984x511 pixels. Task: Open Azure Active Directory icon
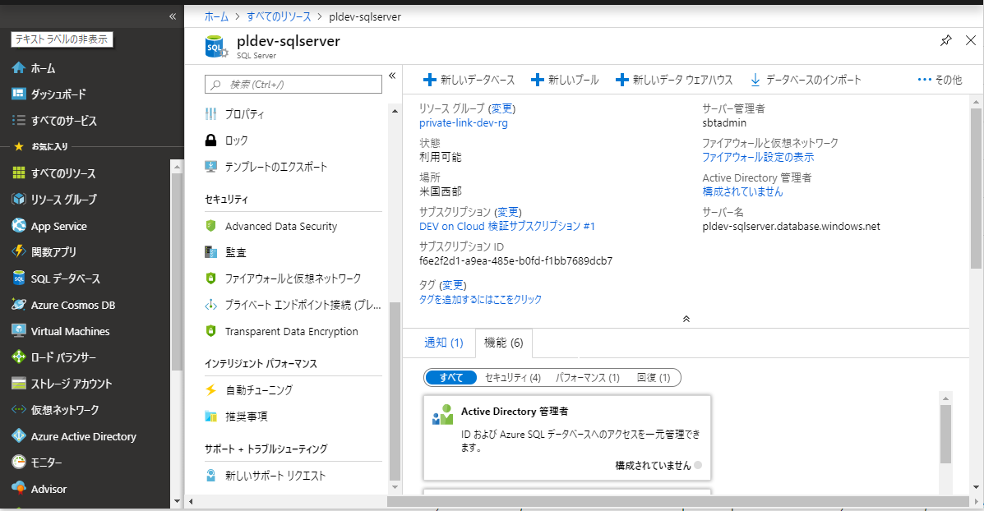coord(19,436)
